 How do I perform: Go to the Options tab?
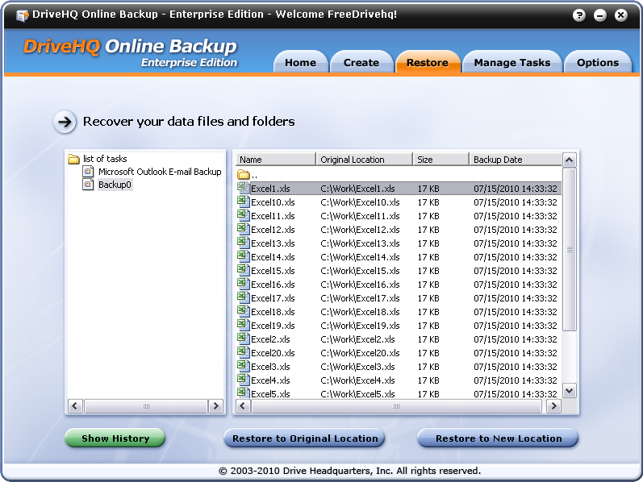(x=597, y=63)
